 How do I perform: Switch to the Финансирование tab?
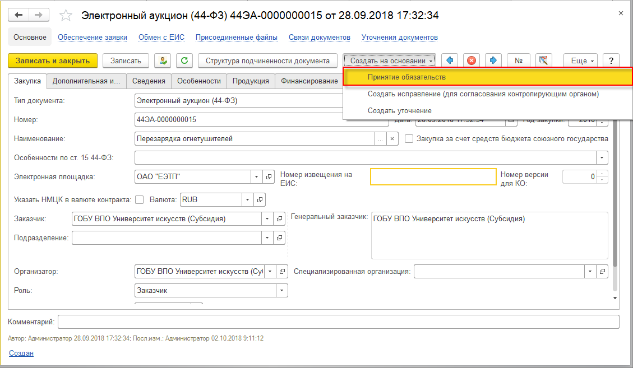point(309,81)
